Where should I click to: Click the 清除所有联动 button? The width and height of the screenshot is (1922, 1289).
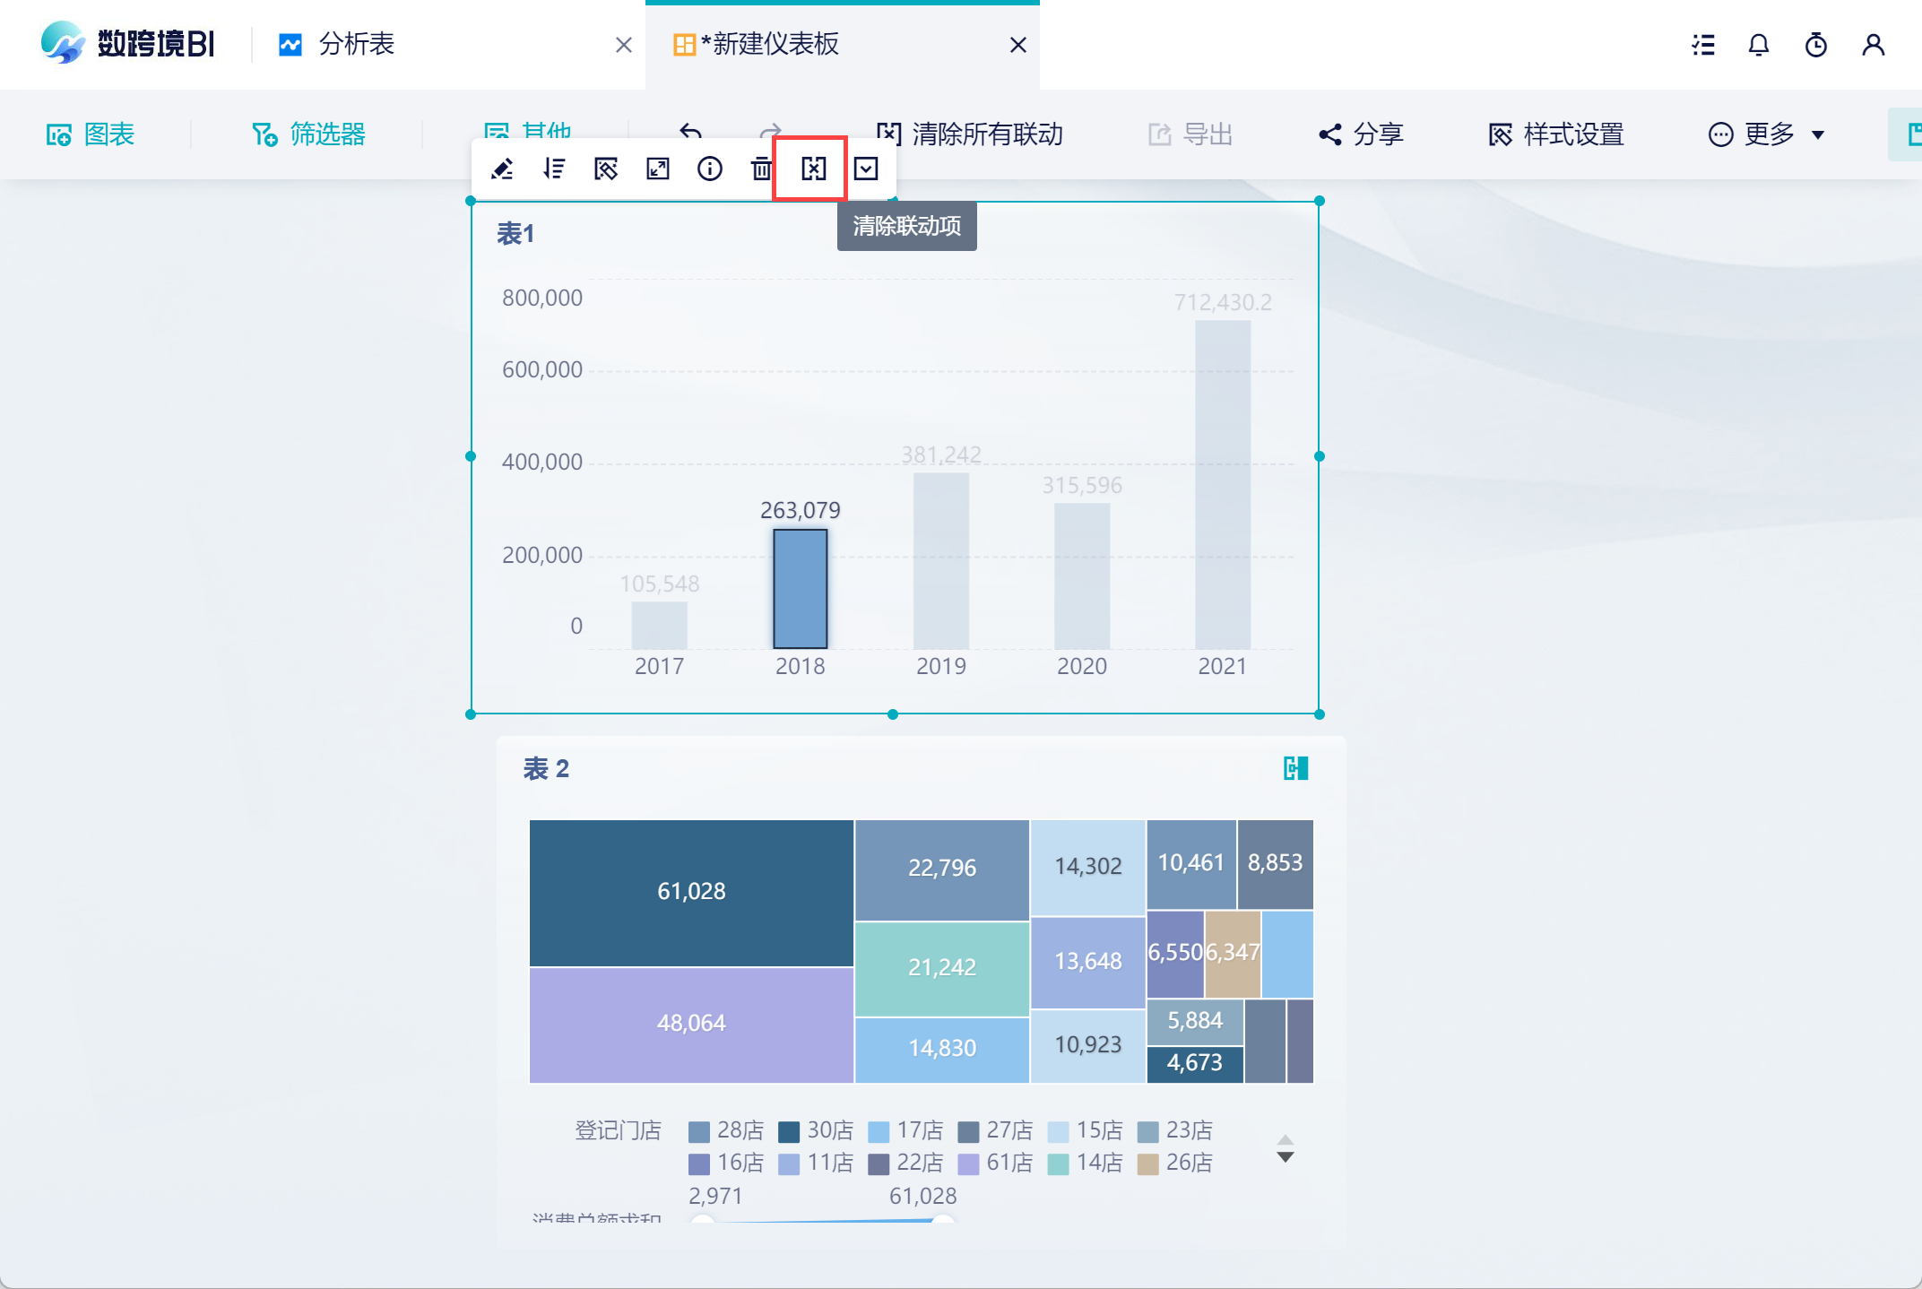pos(970,134)
